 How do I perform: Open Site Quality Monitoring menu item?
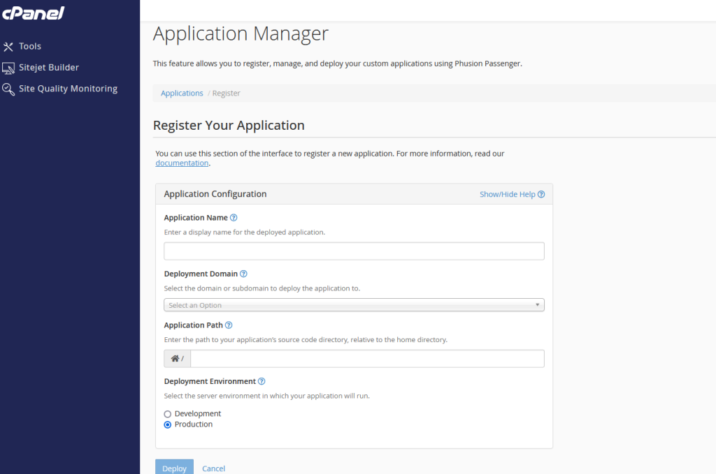click(68, 89)
